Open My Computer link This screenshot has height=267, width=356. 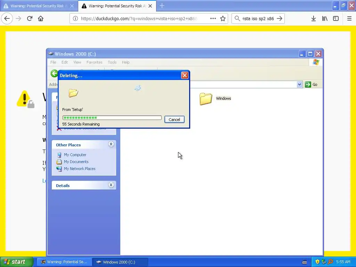pyautogui.click(x=75, y=155)
